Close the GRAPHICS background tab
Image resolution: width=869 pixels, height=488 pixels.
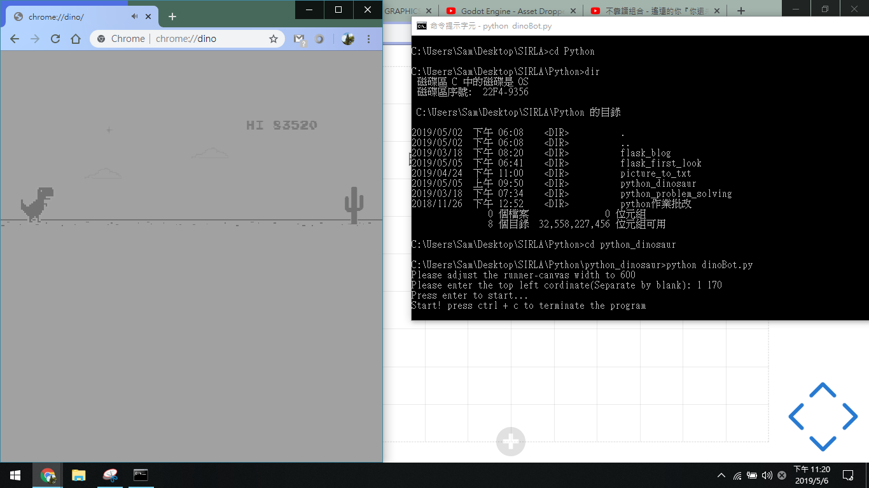(428, 10)
